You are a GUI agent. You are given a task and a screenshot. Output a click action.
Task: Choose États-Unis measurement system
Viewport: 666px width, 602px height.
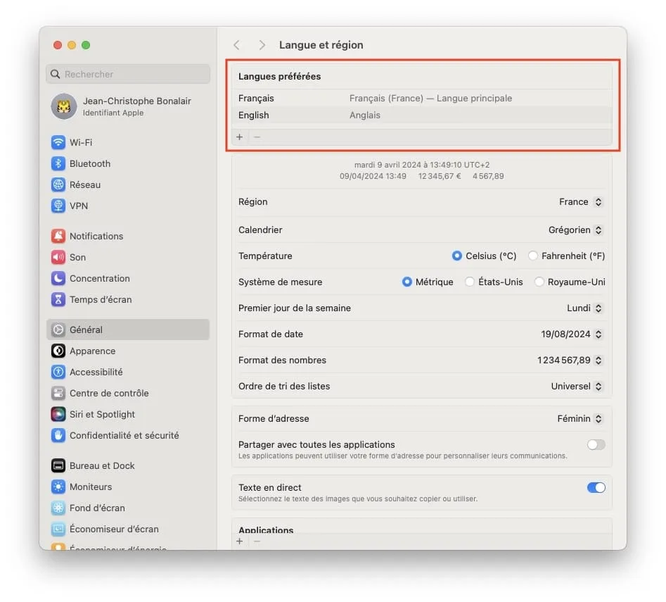point(469,282)
